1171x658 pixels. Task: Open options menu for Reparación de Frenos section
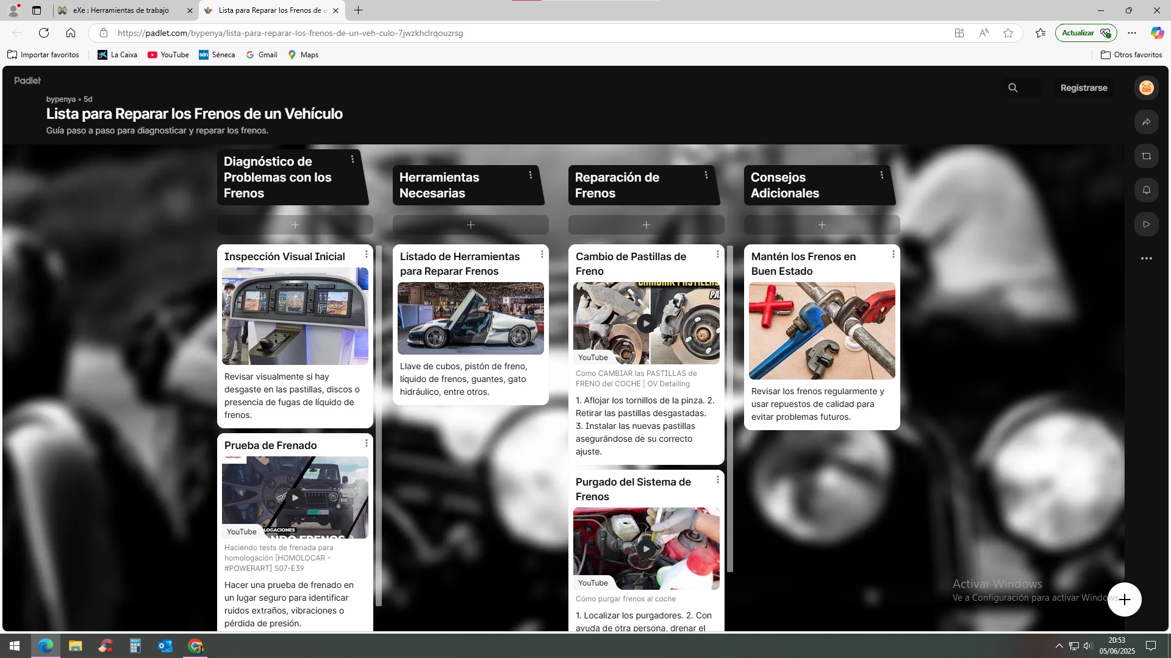706,175
